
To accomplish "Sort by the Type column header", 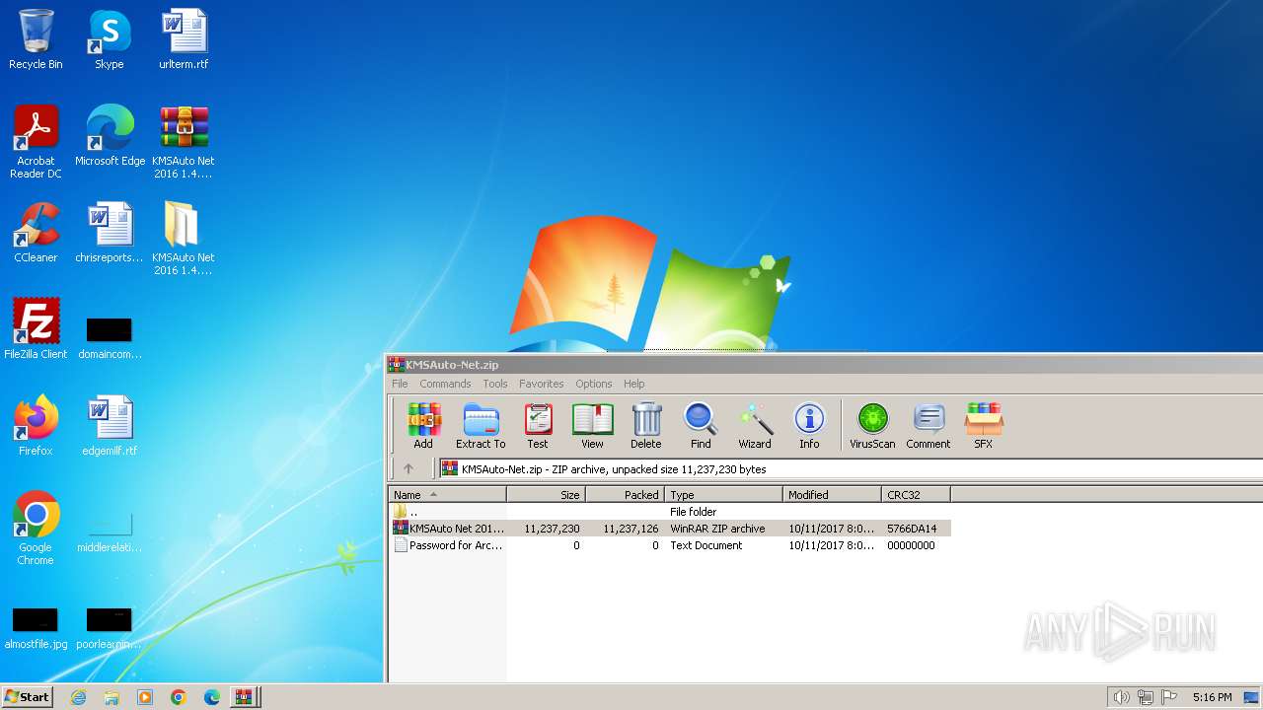I will coord(724,495).
